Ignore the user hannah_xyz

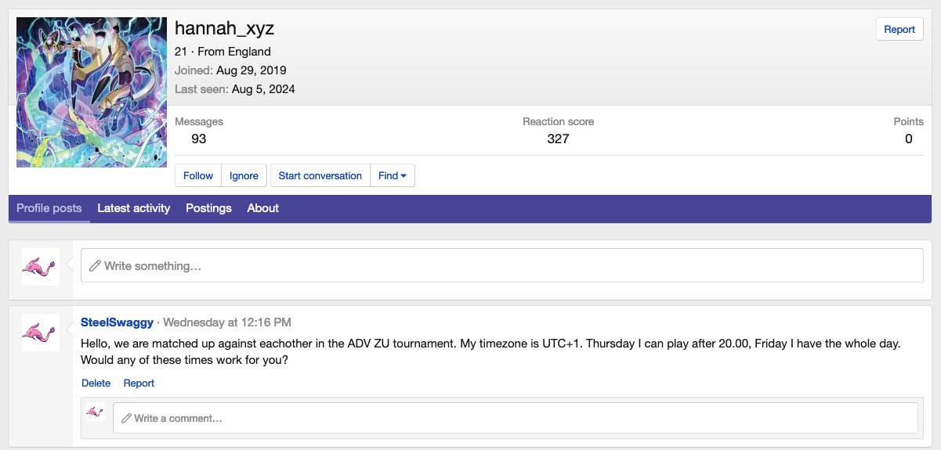point(244,176)
